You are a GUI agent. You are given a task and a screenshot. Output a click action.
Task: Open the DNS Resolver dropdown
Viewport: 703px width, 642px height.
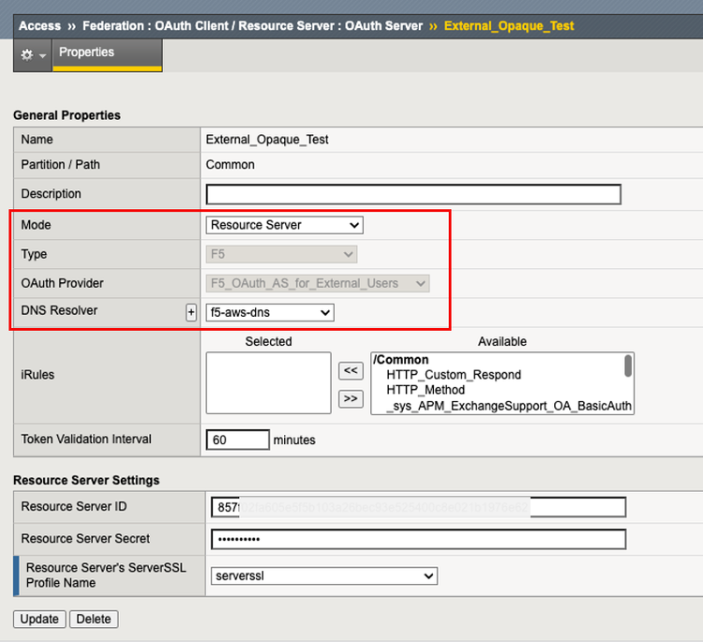coord(269,313)
